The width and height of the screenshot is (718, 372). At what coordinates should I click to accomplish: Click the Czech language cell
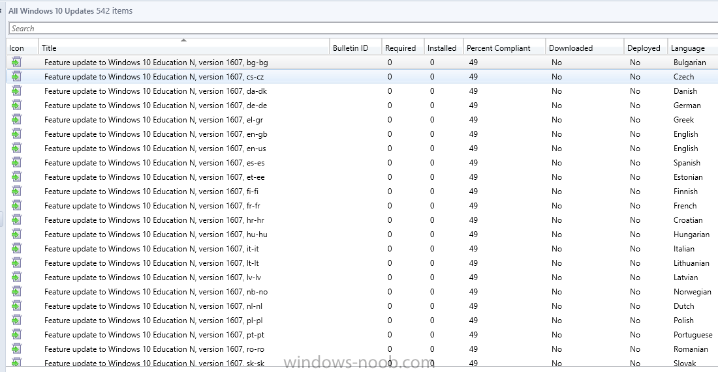[x=683, y=76]
